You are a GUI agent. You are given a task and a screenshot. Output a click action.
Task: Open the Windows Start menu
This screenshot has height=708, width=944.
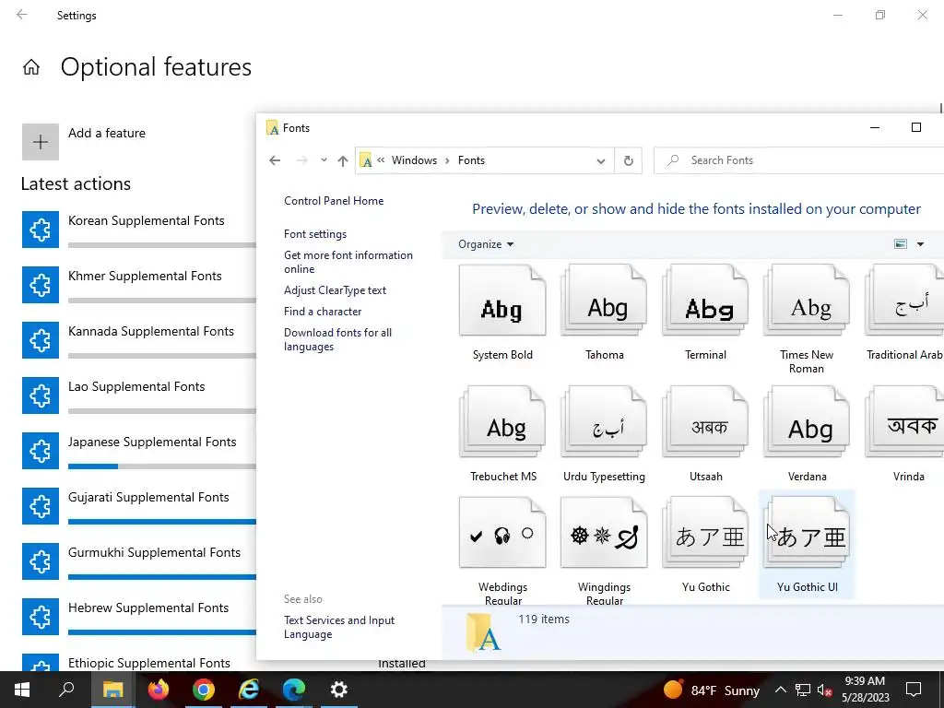22,690
